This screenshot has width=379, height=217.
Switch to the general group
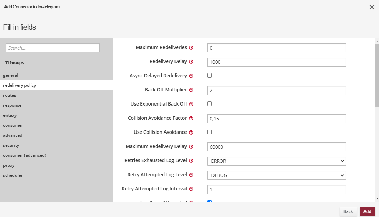(11, 75)
